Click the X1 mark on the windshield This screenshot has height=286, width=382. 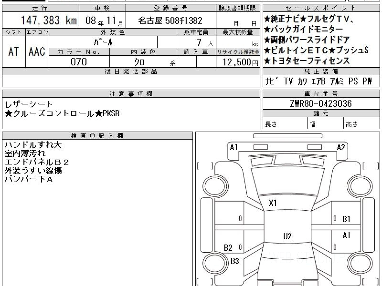point(273,203)
